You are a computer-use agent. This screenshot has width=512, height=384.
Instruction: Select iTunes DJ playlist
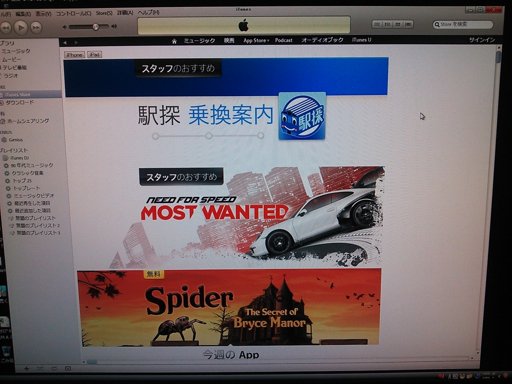pyautogui.click(x=19, y=158)
